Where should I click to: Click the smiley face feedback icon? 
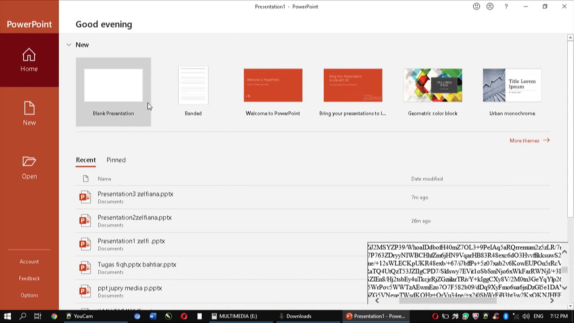click(x=476, y=6)
